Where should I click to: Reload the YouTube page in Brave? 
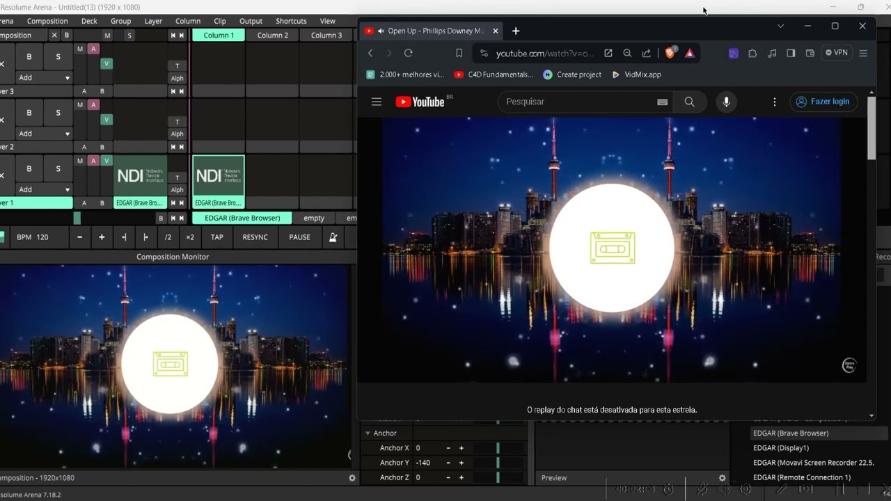(x=409, y=53)
